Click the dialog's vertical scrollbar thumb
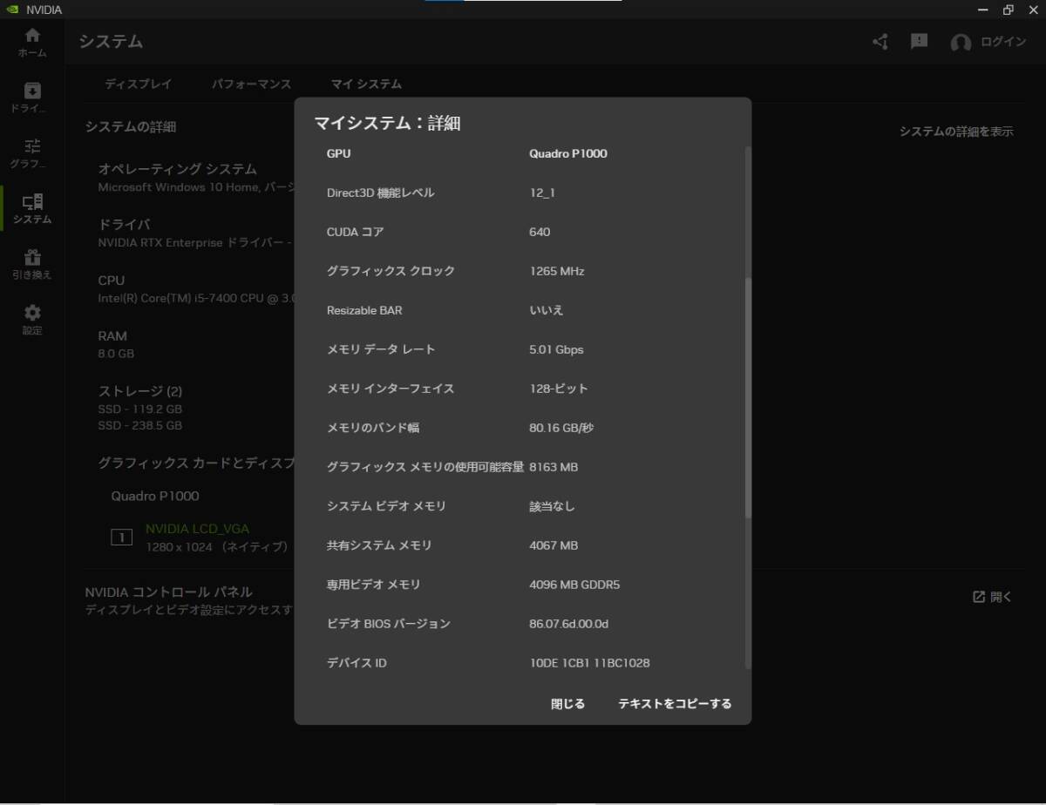The image size is (1046, 805). point(747,397)
